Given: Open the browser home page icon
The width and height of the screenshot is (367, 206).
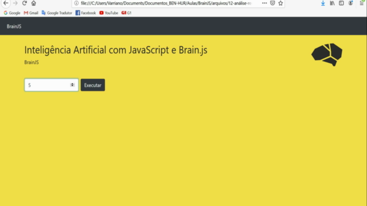Looking at the screenshot, I should click(x=34, y=3).
